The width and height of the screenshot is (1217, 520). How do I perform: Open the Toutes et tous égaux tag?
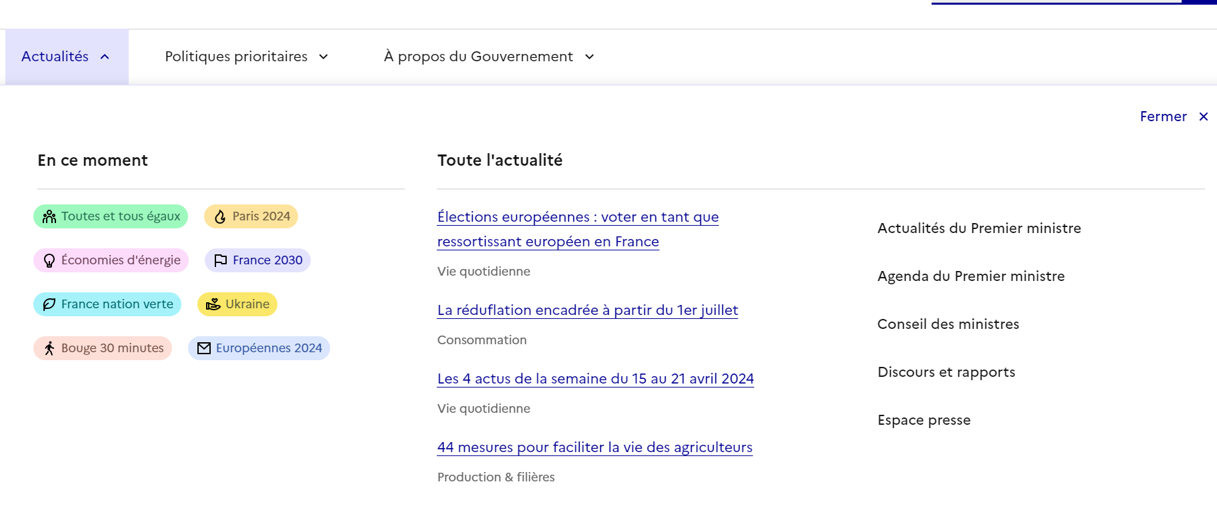111,216
